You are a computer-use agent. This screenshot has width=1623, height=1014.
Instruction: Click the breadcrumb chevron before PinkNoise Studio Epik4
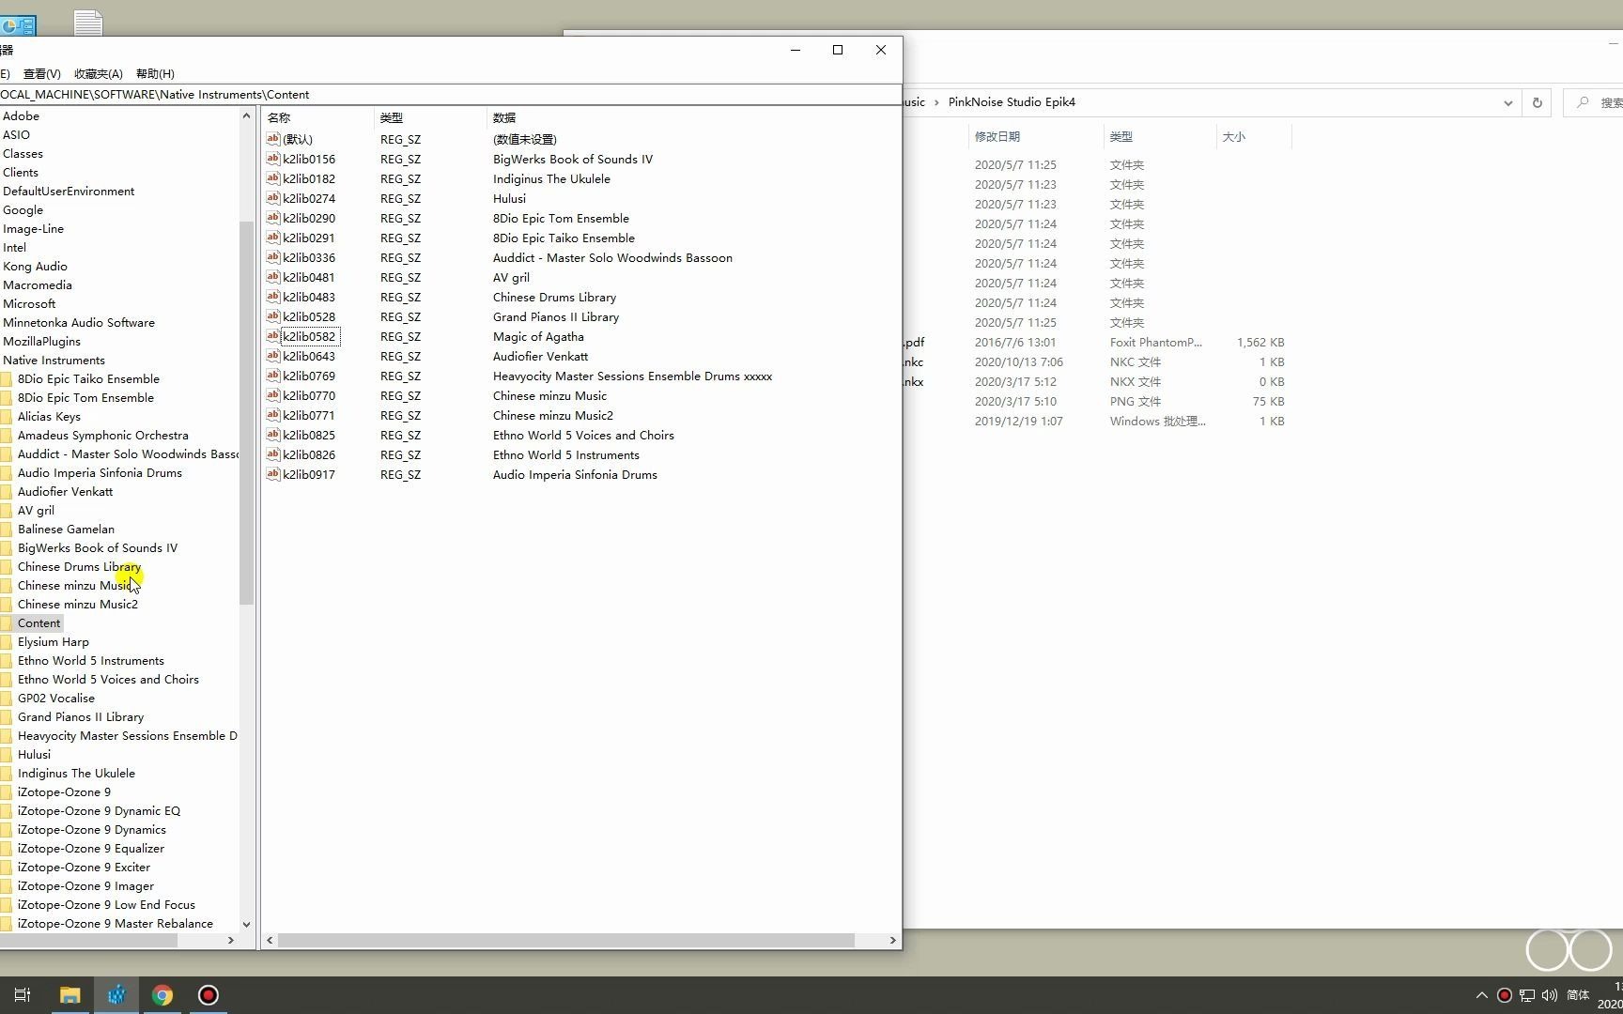936,102
